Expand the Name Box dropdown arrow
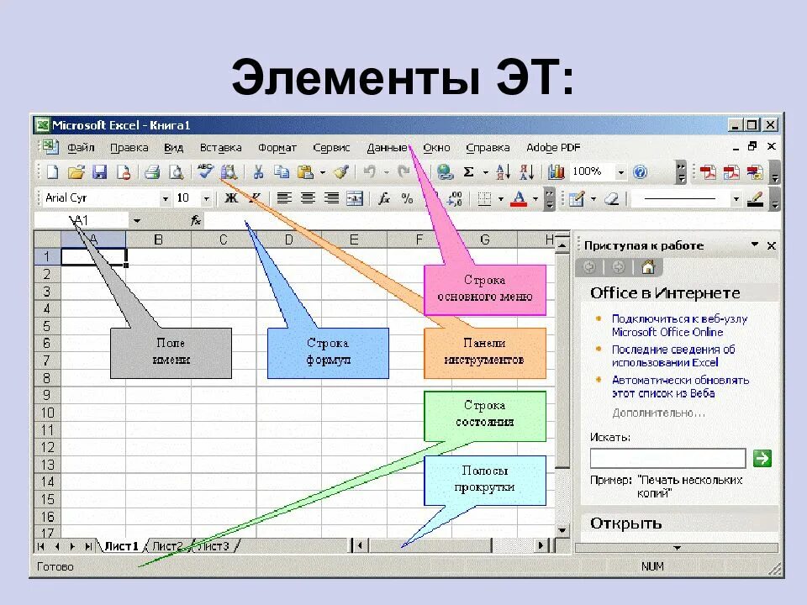The height and width of the screenshot is (605, 807). 137,221
